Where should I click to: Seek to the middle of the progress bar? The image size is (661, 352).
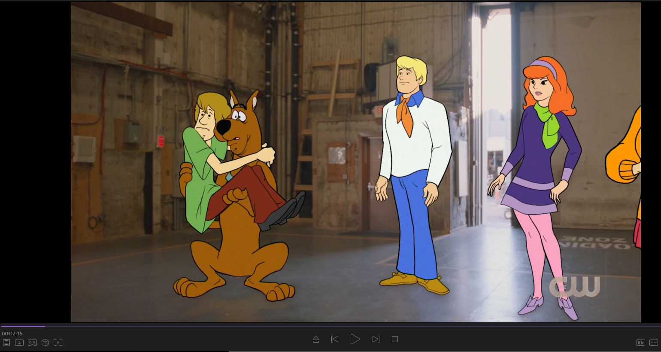330,326
